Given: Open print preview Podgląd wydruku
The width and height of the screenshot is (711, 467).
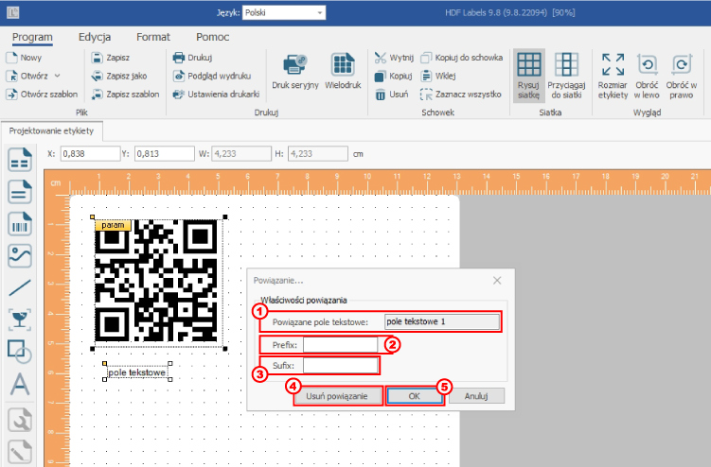Looking at the screenshot, I should (212, 76).
